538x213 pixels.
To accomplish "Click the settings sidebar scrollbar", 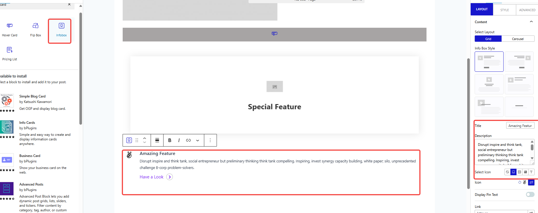I will coord(468,124).
